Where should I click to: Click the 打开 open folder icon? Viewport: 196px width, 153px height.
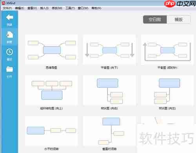(x=9, y=69)
